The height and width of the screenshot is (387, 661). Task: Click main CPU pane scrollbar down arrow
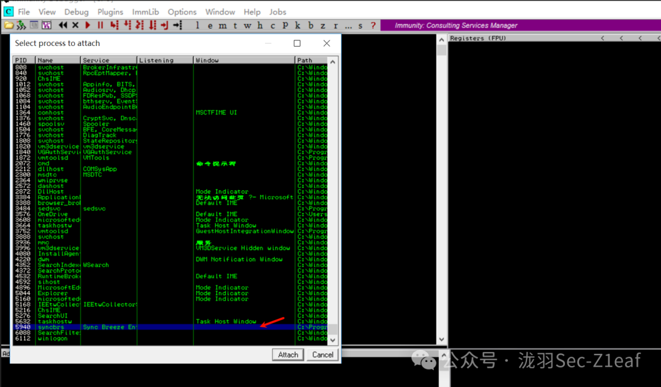(441, 339)
